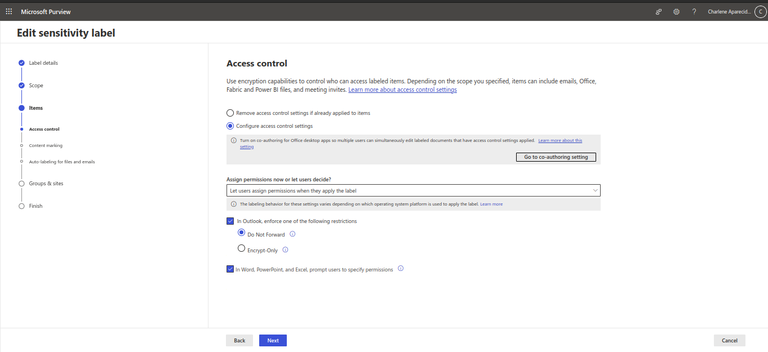Click info icon beside Word, PowerPoint, Excel option
The width and height of the screenshot is (768, 352).
coord(401,269)
